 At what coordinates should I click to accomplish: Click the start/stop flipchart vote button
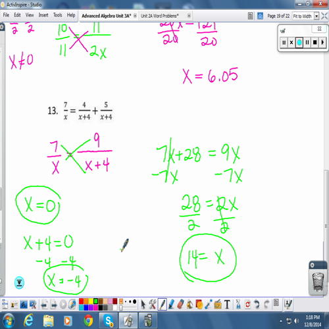coord(63,305)
